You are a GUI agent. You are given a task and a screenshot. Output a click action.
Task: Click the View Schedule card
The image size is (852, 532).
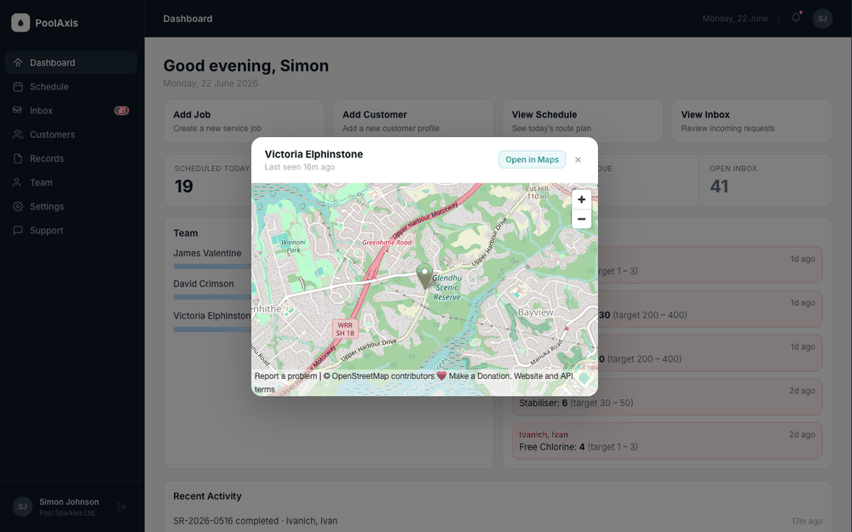coord(583,121)
